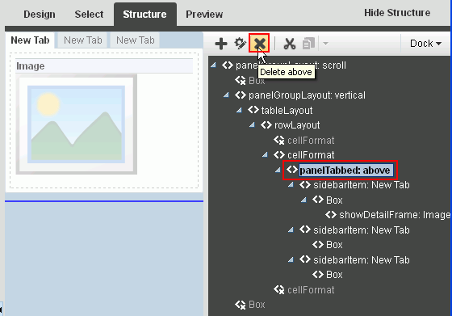
Task: Click the Copy/paste toolbar icon
Action: 308,44
